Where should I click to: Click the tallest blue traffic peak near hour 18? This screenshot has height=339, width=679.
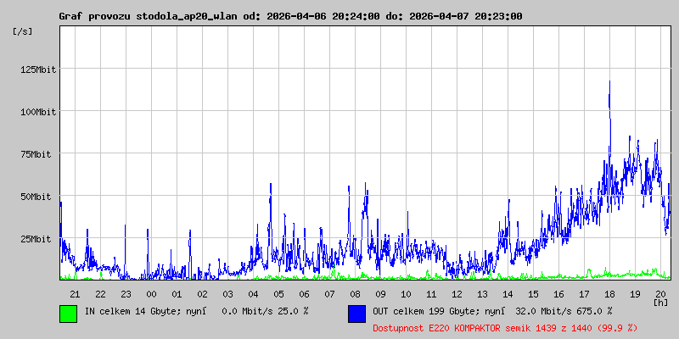coord(609,82)
